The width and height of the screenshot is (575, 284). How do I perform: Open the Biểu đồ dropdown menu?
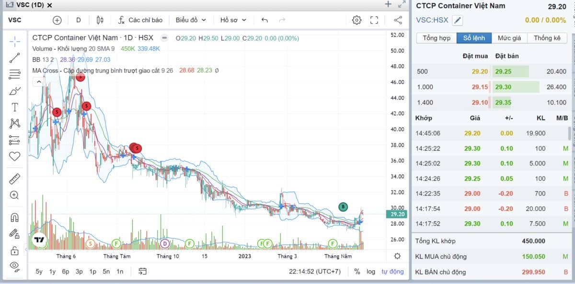(x=191, y=20)
